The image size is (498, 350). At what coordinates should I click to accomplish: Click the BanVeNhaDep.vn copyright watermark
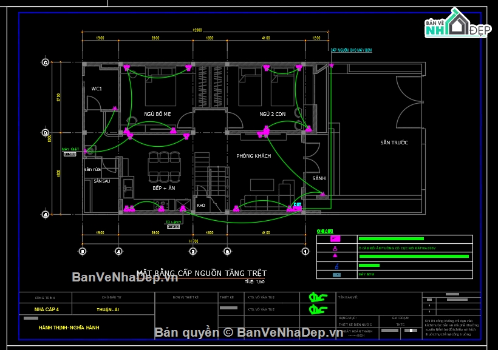click(x=248, y=332)
